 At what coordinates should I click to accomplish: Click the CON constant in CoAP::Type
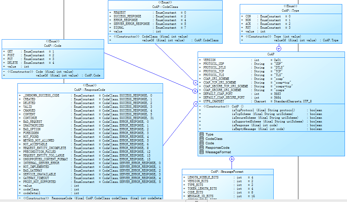(266, 16)
